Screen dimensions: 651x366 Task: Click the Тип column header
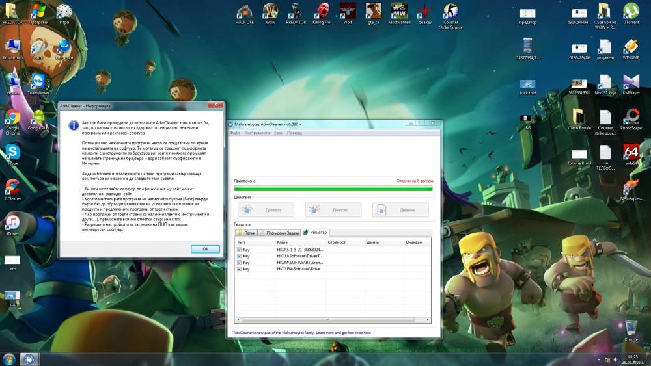coord(255,242)
